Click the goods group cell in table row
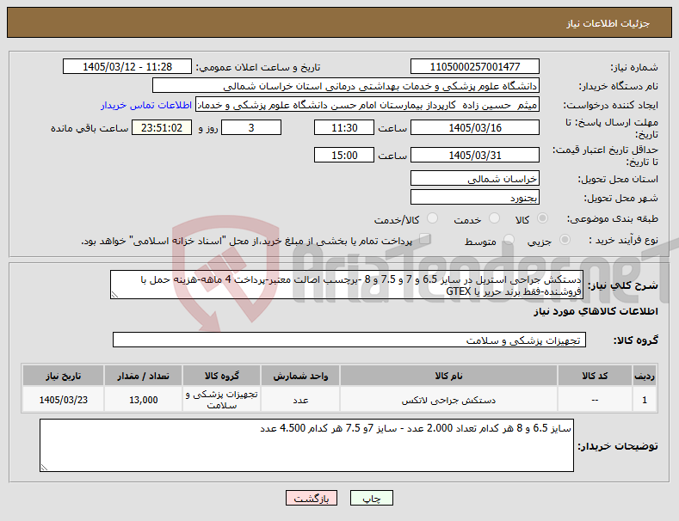The image size is (679, 521). (221, 400)
